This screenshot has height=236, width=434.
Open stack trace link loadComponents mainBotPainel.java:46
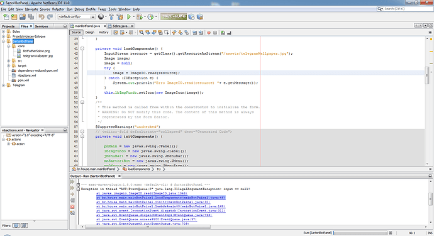161,198
